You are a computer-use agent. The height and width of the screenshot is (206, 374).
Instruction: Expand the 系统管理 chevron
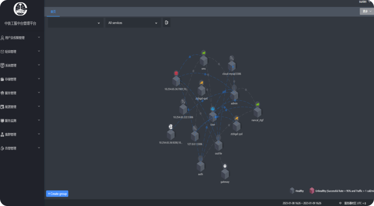click(x=39, y=65)
